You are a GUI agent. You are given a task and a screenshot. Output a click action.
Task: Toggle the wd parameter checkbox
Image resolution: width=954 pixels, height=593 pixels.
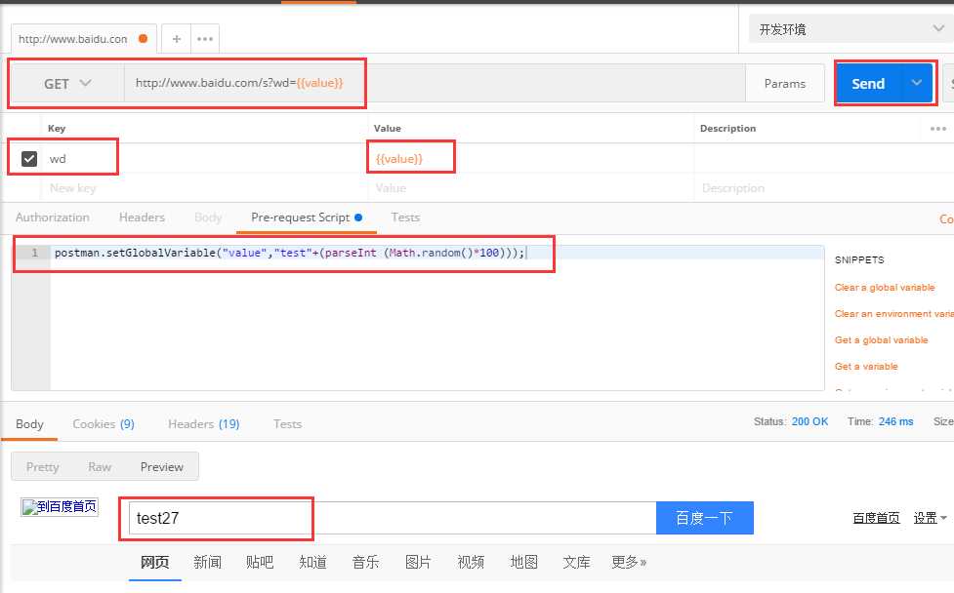point(29,159)
